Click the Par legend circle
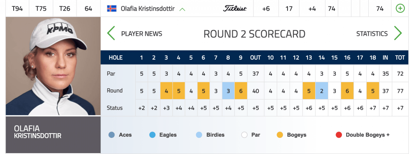The image size is (410, 154). (244, 135)
